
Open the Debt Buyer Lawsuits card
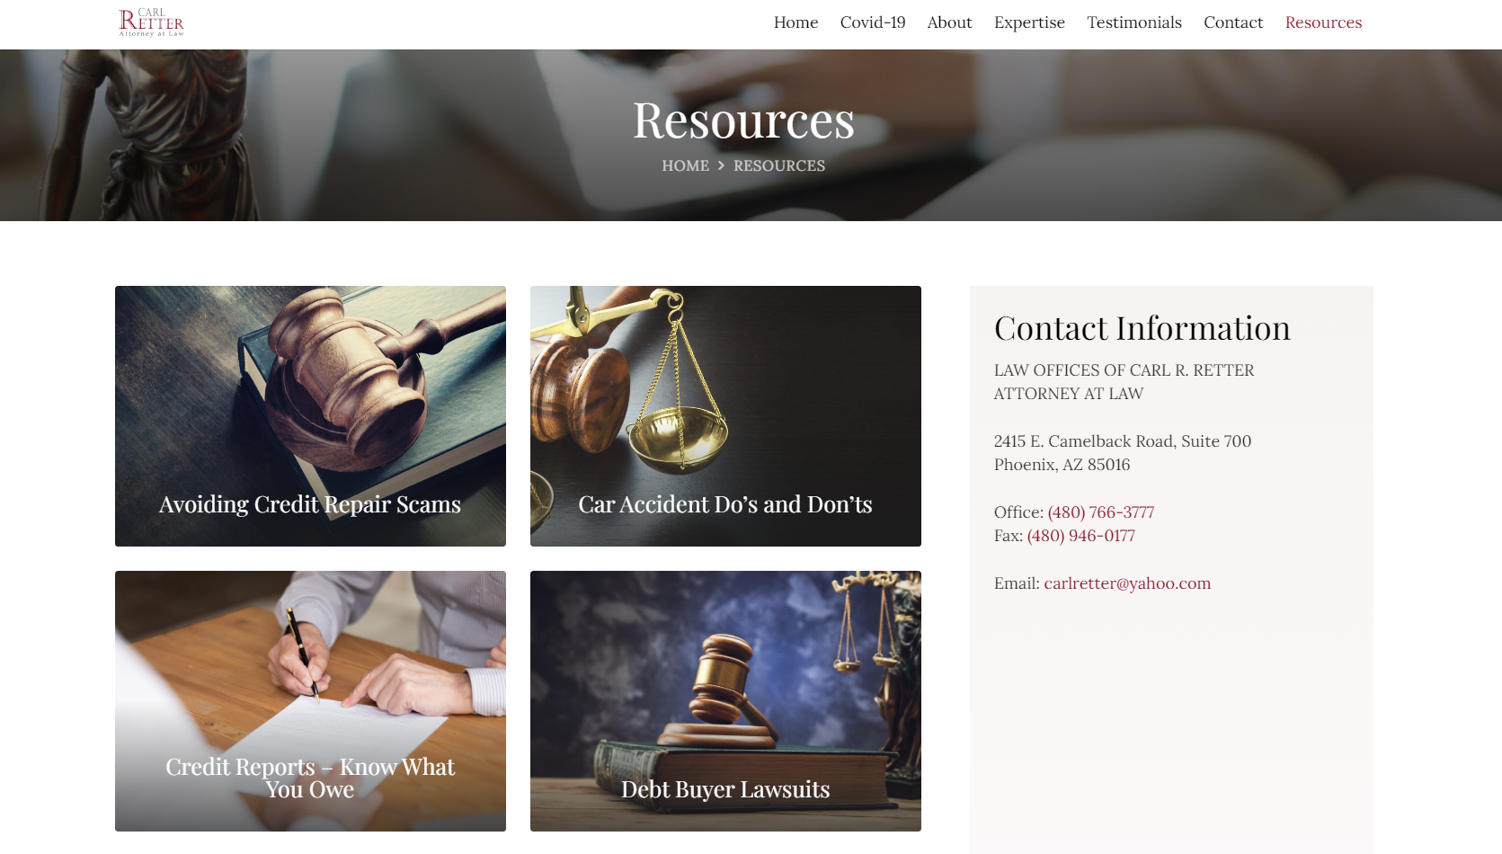(725, 701)
